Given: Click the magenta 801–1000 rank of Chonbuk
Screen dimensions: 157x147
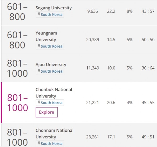Looking at the screenshot, I should 18,103.
